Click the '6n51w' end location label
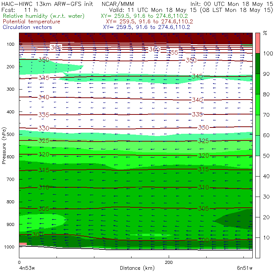Image resolution: width=275 pixels, height=275 pixels. (x=245, y=268)
